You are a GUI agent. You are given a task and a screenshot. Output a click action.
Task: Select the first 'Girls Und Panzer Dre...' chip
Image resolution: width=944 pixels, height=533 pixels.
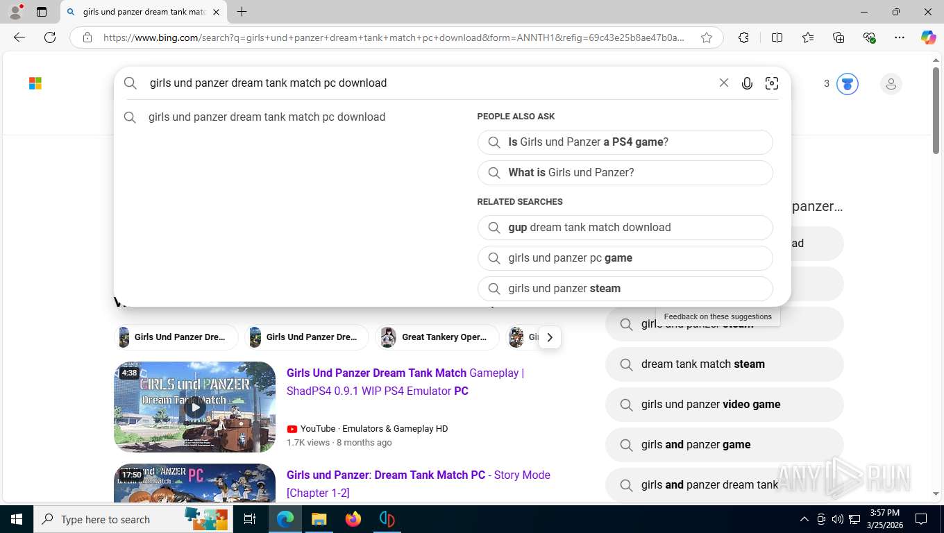[176, 337]
